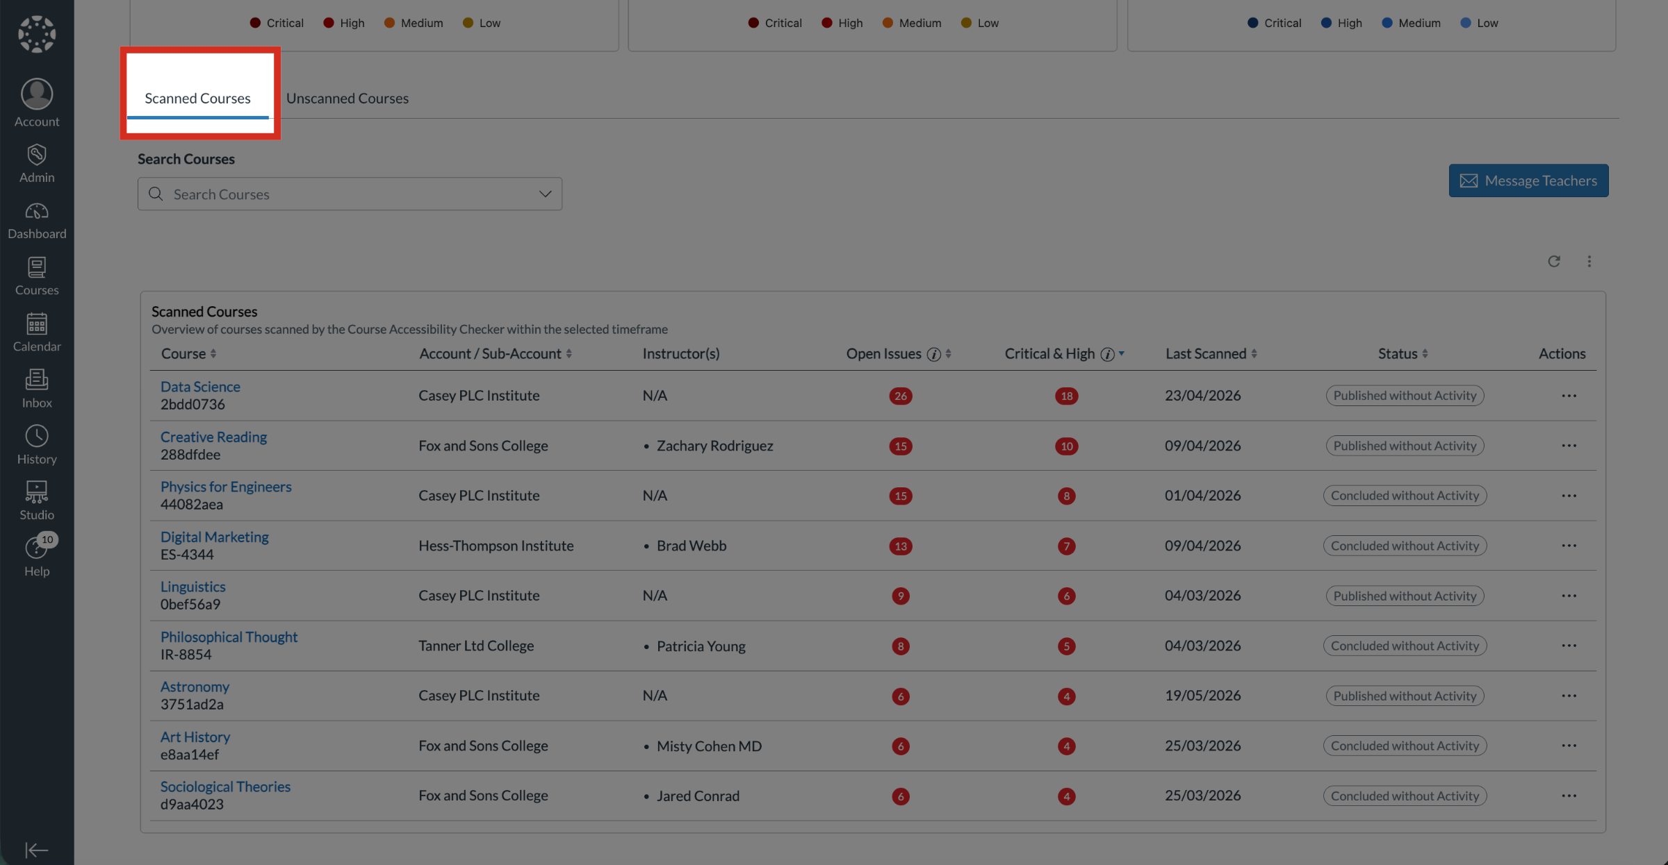Click the Open Issues info icon
The width and height of the screenshot is (1668, 865).
(934, 354)
